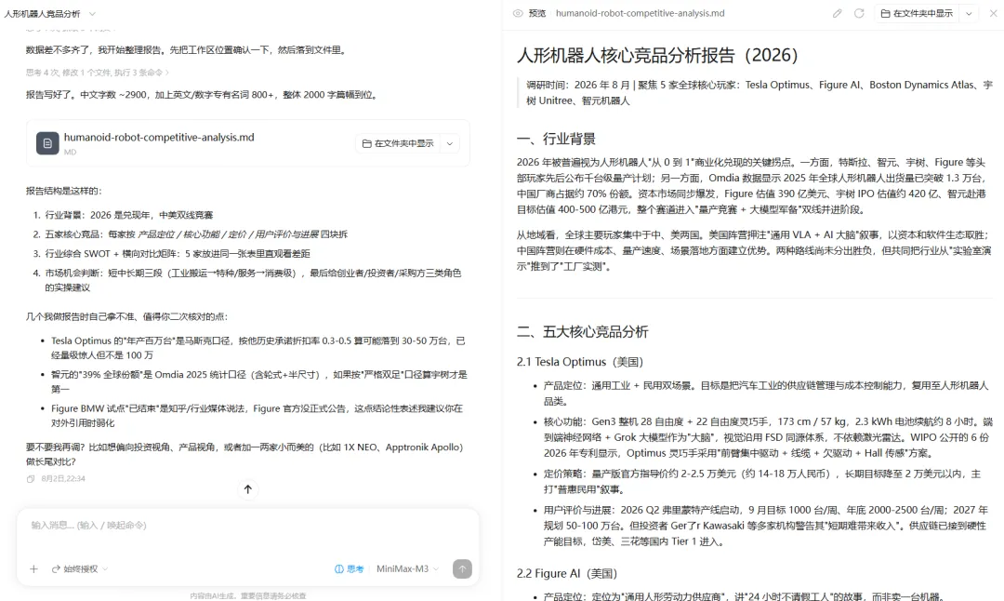Click the pencil edit icon in the preview header
Screen dimensions: 1004x601
pos(837,13)
